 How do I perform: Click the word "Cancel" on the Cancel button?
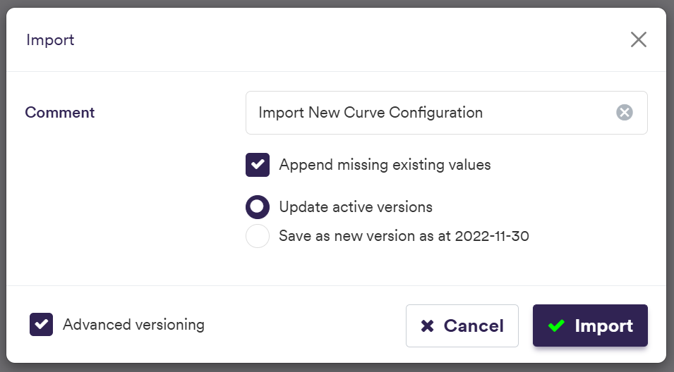coord(474,325)
